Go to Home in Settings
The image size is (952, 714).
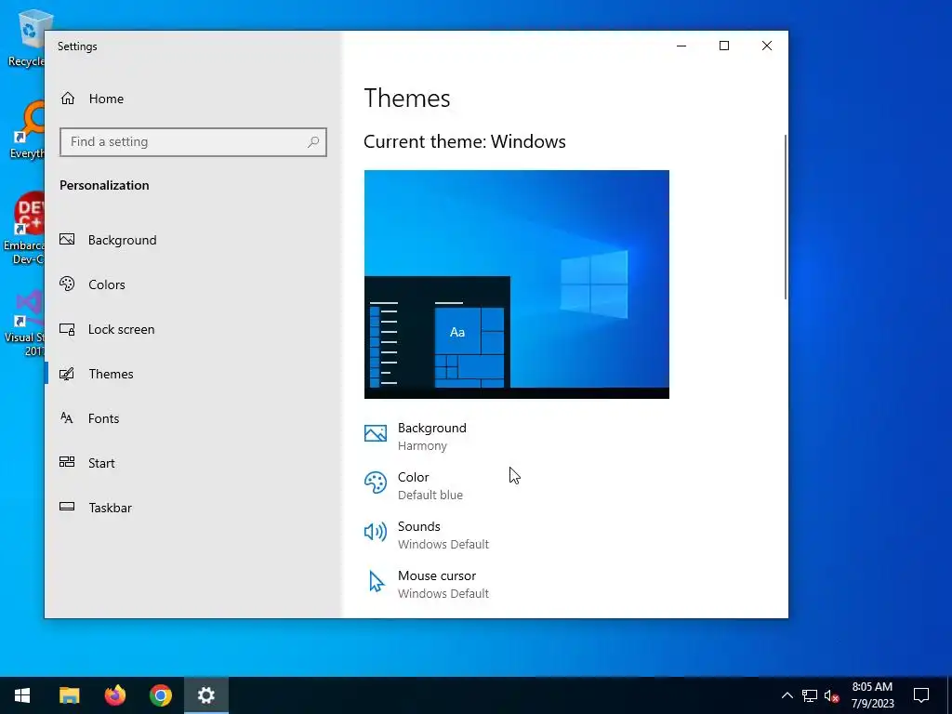[x=106, y=99]
